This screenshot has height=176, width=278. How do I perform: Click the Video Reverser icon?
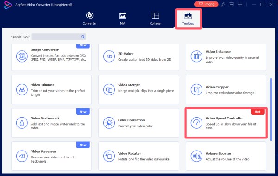[x=22, y=156]
